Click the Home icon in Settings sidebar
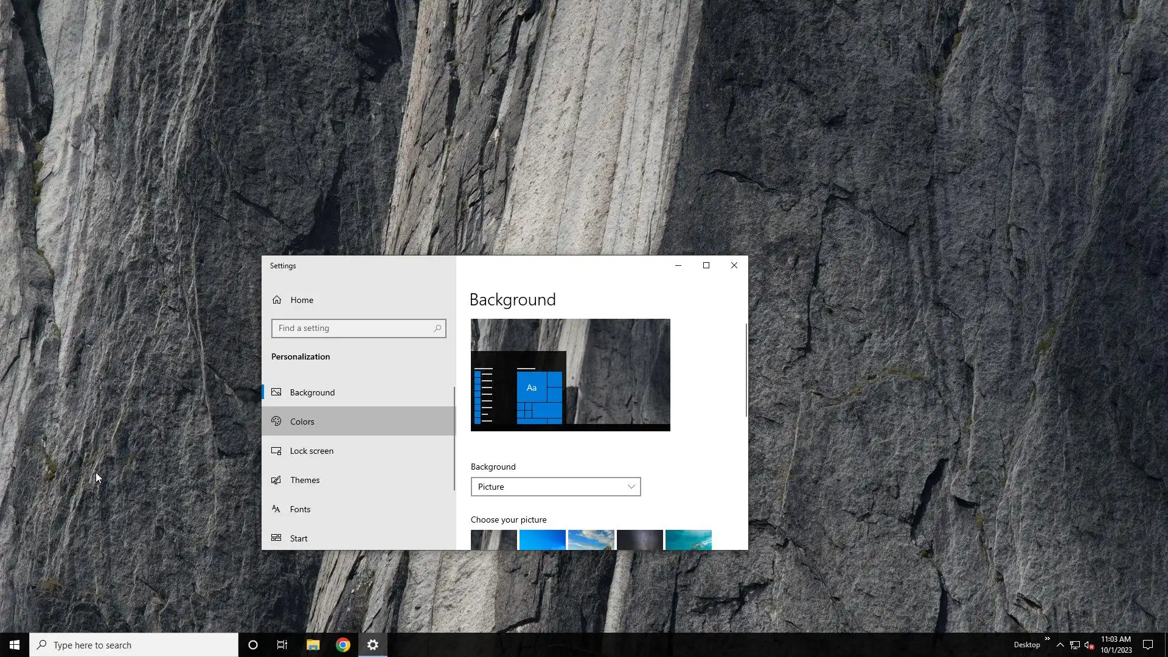 [x=277, y=300]
